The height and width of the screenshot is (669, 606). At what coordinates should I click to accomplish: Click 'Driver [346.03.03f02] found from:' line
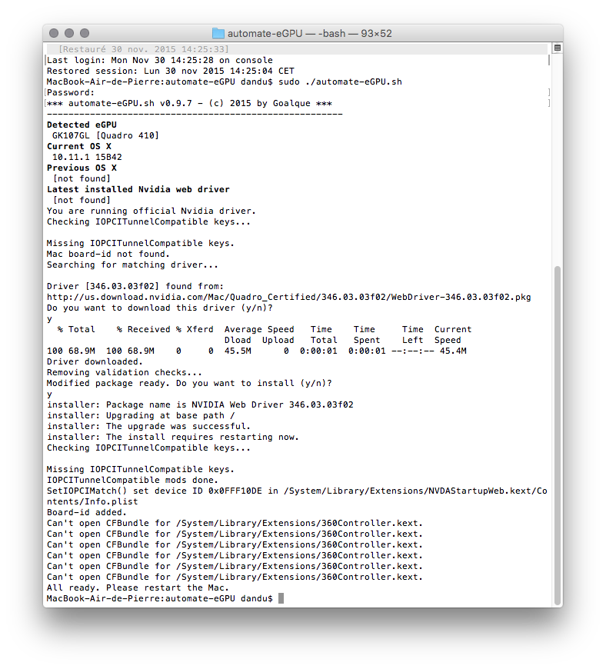[135, 286]
